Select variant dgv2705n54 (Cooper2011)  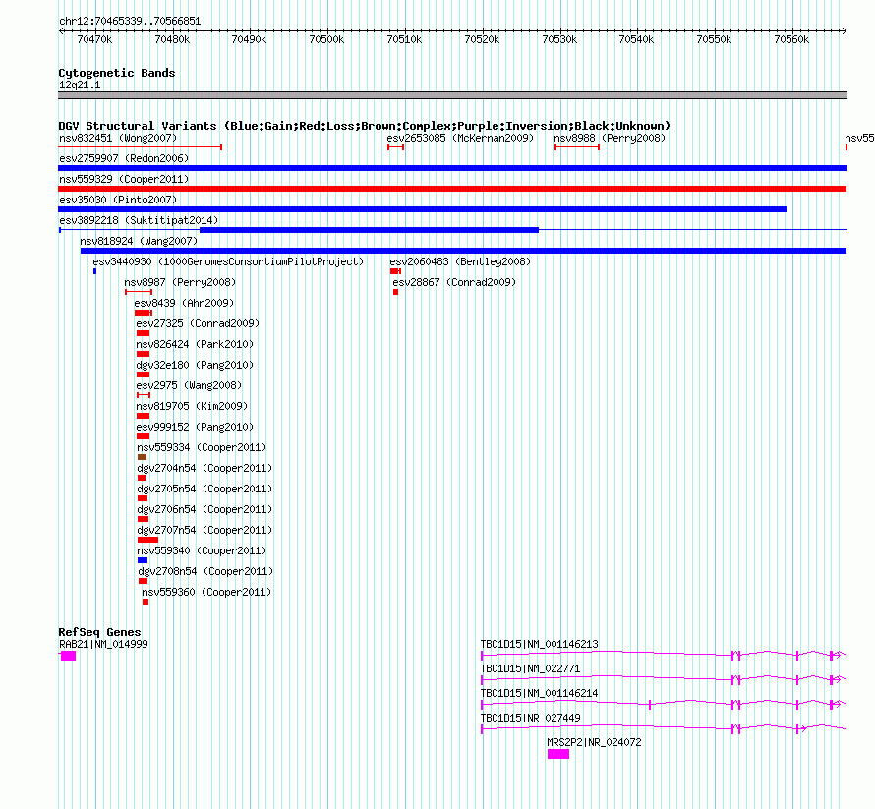click(204, 489)
